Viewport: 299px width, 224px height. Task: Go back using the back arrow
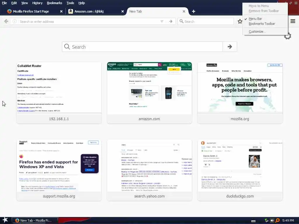6,21
